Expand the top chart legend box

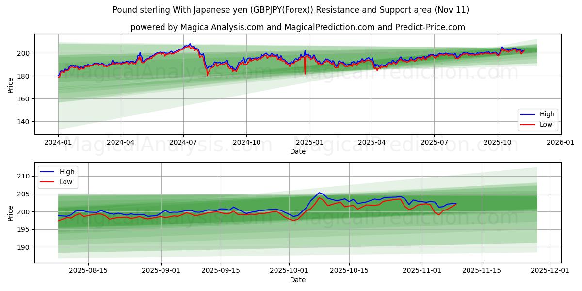(538, 119)
